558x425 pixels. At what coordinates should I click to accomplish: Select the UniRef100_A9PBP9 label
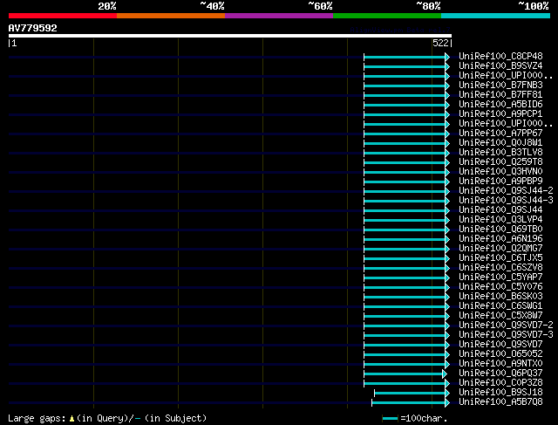coord(500,181)
